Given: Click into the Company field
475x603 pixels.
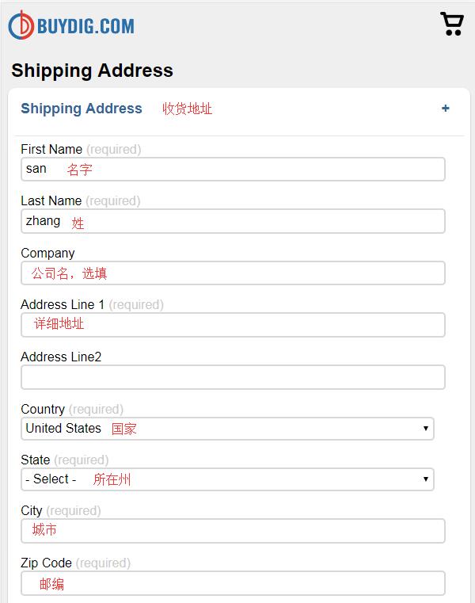Looking at the screenshot, I should pyautogui.click(x=233, y=273).
